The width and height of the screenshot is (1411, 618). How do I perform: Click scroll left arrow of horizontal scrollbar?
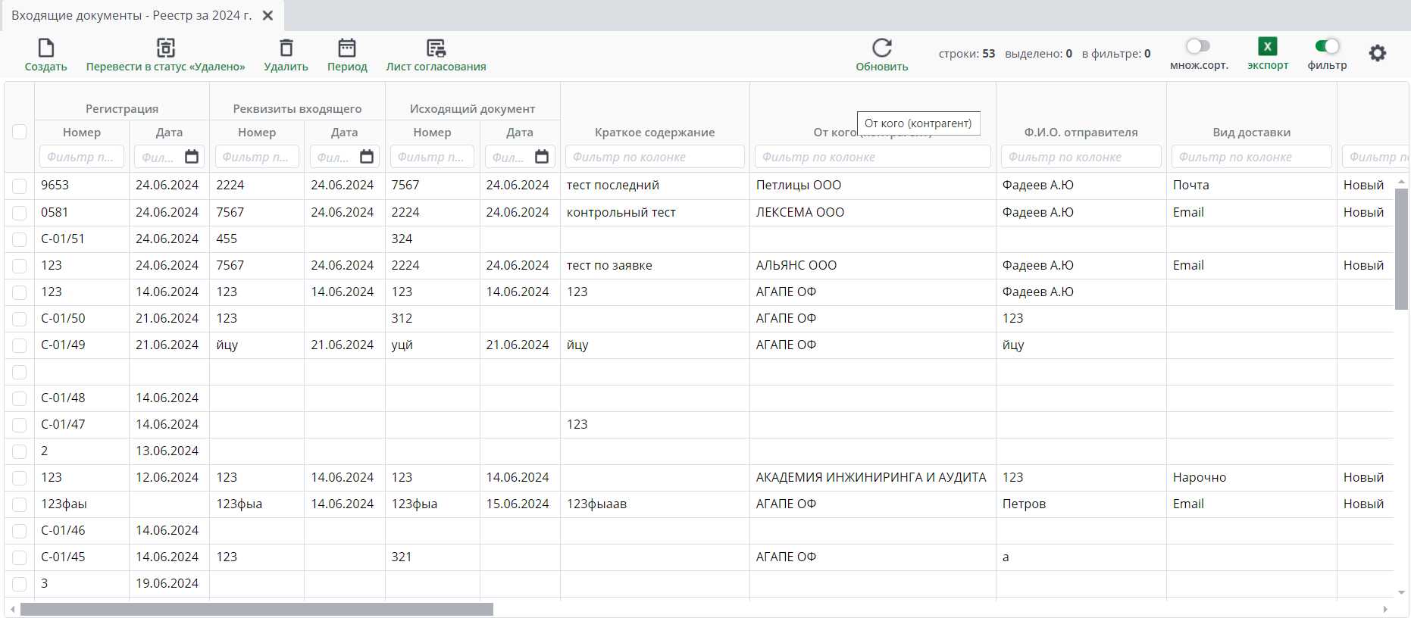(12, 609)
